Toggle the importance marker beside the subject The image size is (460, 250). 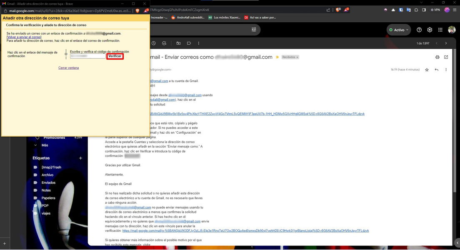tap(277, 57)
